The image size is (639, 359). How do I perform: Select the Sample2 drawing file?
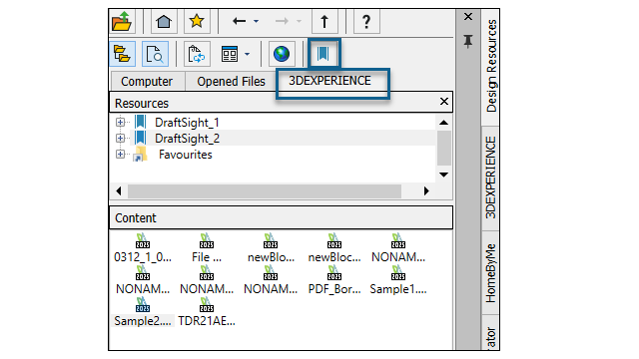click(x=143, y=312)
